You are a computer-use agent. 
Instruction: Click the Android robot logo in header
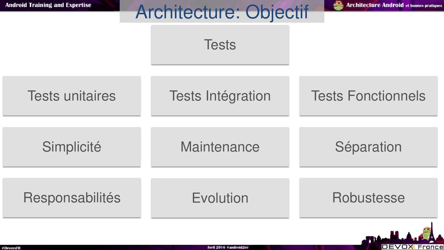tap(338, 5)
